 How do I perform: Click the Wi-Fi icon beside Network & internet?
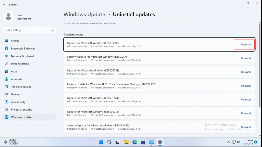(6, 56)
